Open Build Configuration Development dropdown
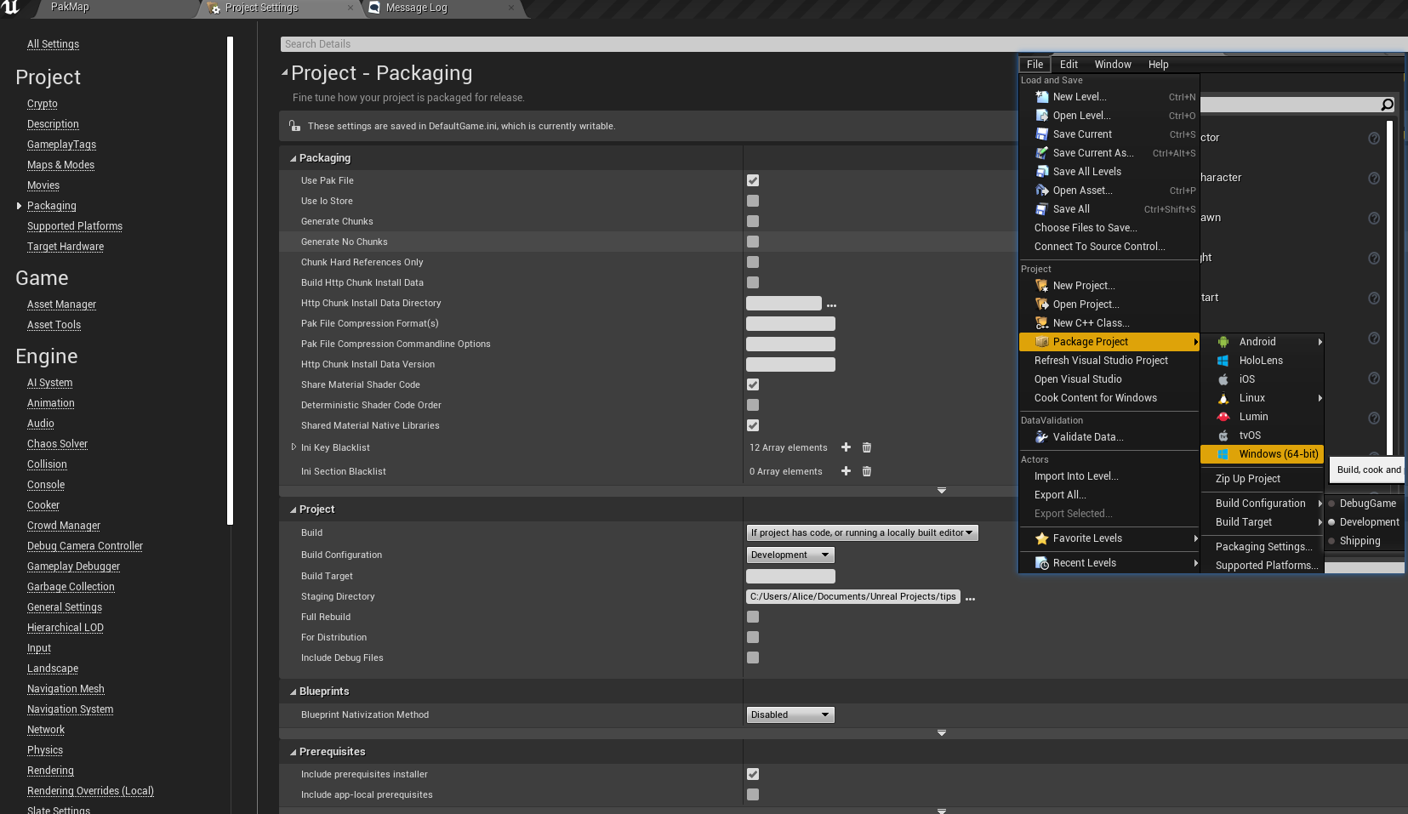 (790, 555)
